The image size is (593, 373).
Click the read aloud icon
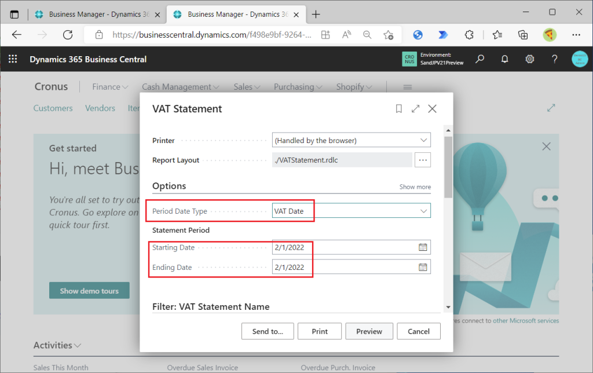(x=346, y=35)
